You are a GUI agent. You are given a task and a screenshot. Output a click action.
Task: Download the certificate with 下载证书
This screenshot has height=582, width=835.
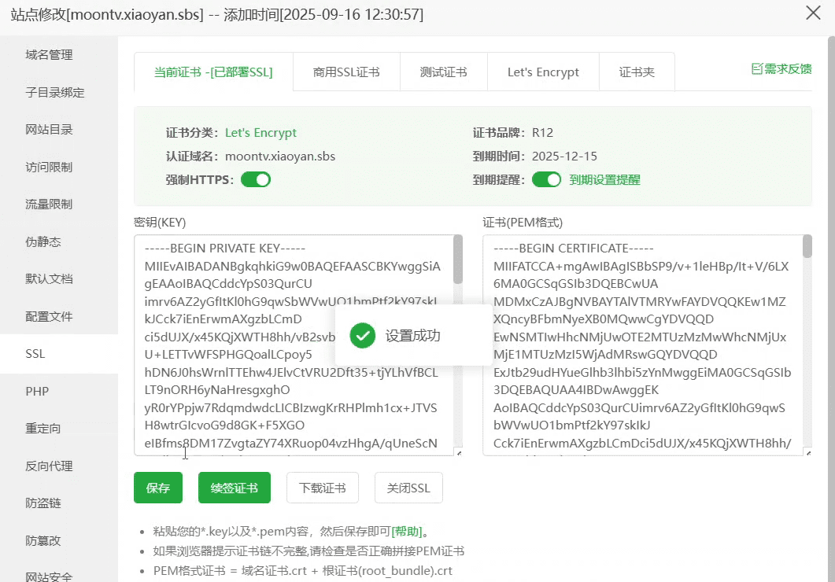click(322, 488)
